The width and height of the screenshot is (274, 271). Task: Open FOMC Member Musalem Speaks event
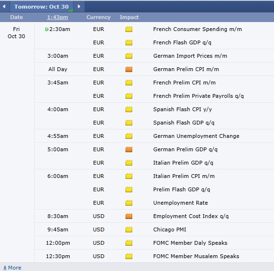coord(196,256)
